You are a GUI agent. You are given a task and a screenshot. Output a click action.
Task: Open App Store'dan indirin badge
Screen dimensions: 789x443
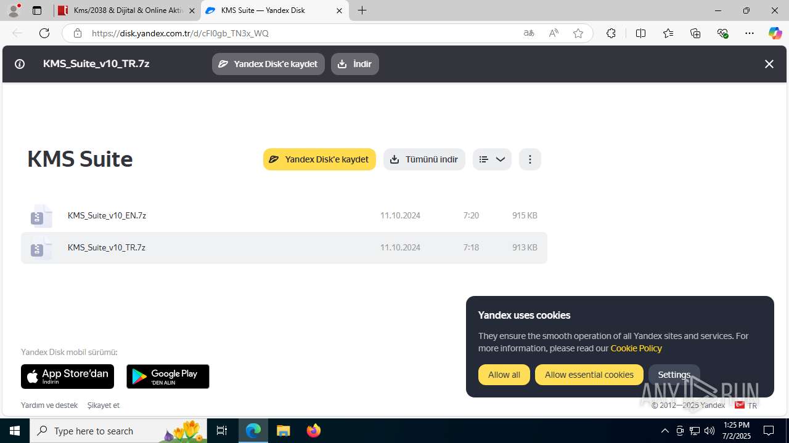click(x=67, y=377)
